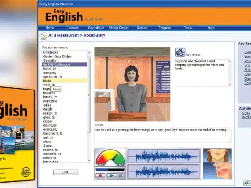Select the An Old Colleague heading row
This screenshot has width=251, height=188.
point(64,64)
